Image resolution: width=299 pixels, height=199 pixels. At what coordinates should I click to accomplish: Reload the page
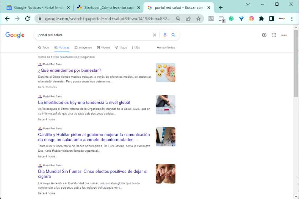click(x=27, y=19)
